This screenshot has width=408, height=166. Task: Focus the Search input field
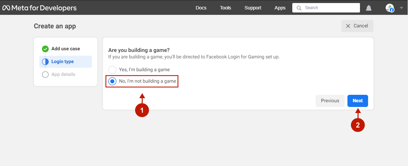(x=326, y=8)
